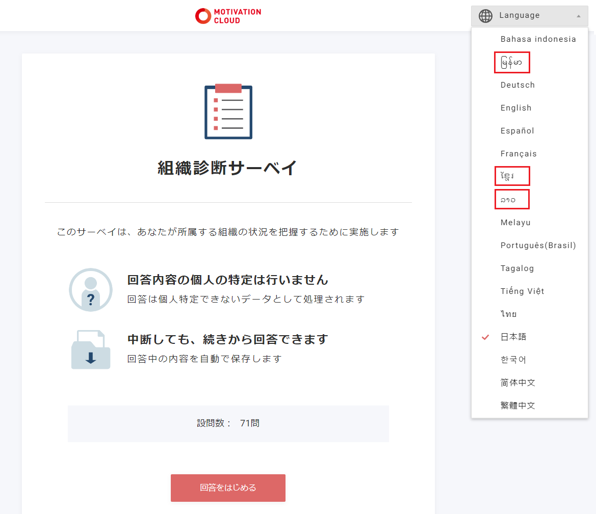Click the anonymous person question mark icon

90,290
